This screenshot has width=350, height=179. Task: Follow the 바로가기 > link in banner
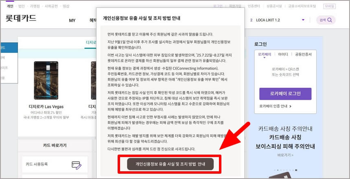(x=285, y=155)
